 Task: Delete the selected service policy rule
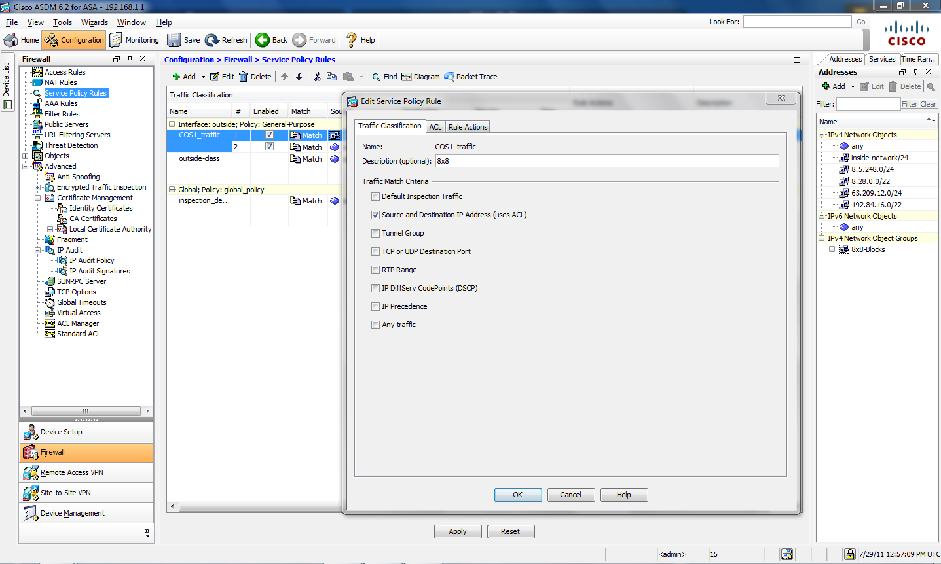coord(255,77)
